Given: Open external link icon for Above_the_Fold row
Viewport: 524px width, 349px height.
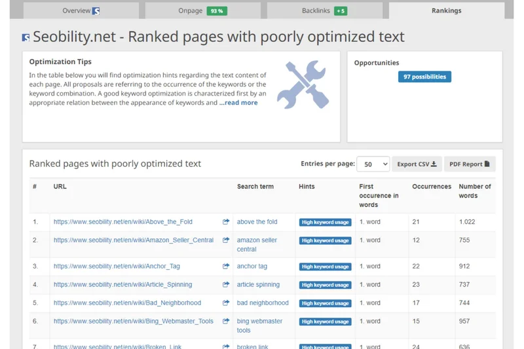Looking at the screenshot, I should point(226,222).
